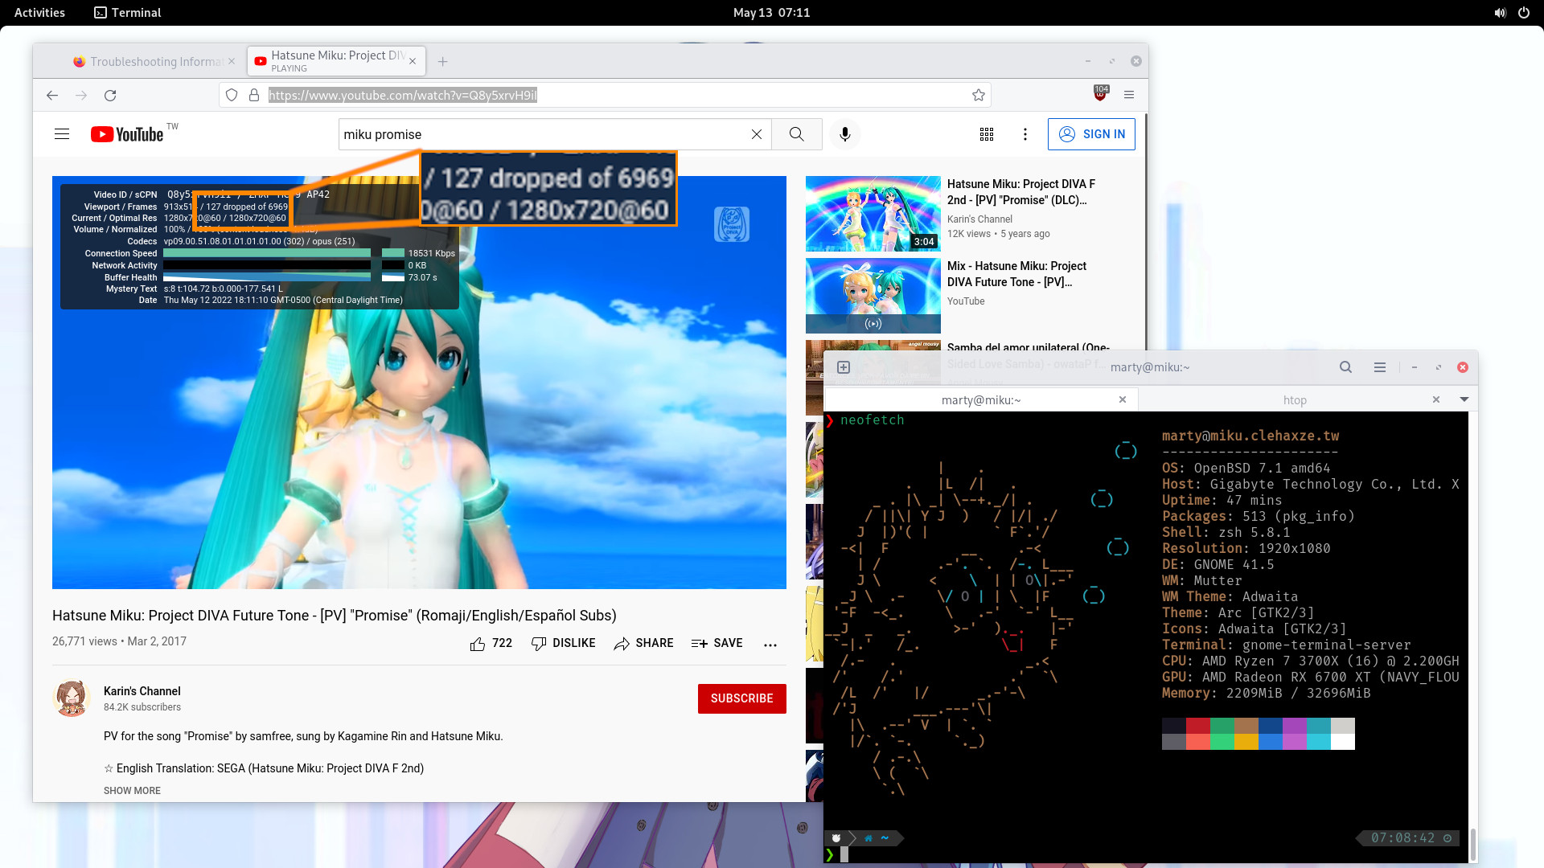Click the YouTube voice search microphone icon
This screenshot has width=1544, height=868.
tap(844, 134)
